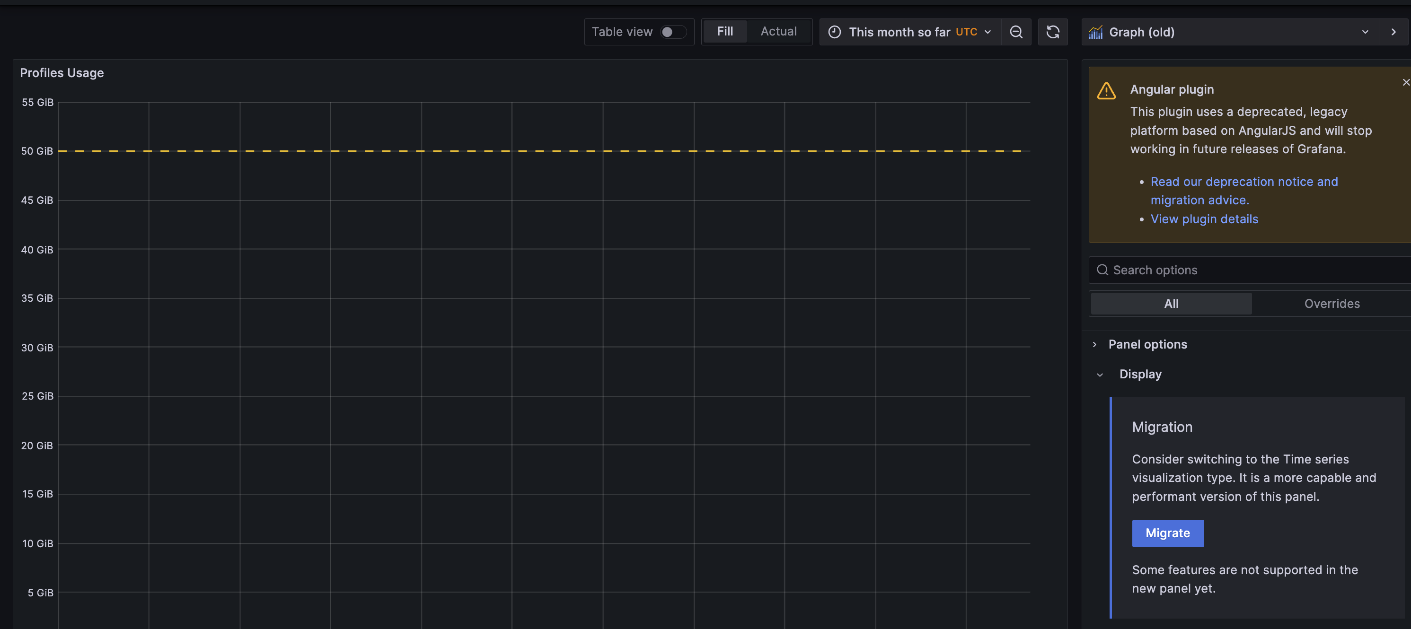Click the clock icon in time picker

coord(834,32)
